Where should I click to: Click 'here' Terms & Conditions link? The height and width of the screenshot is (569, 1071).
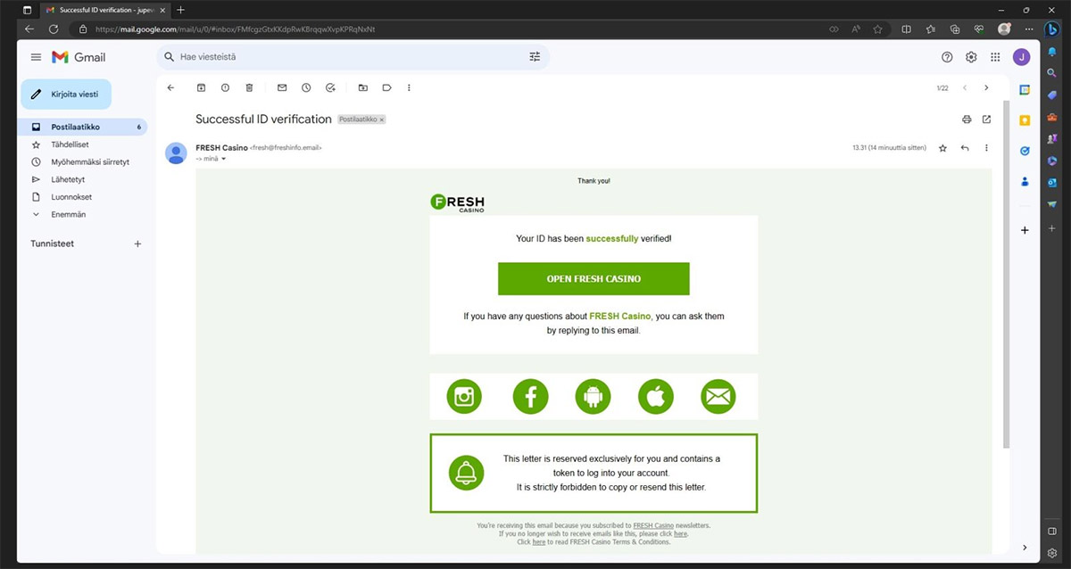click(539, 542)
